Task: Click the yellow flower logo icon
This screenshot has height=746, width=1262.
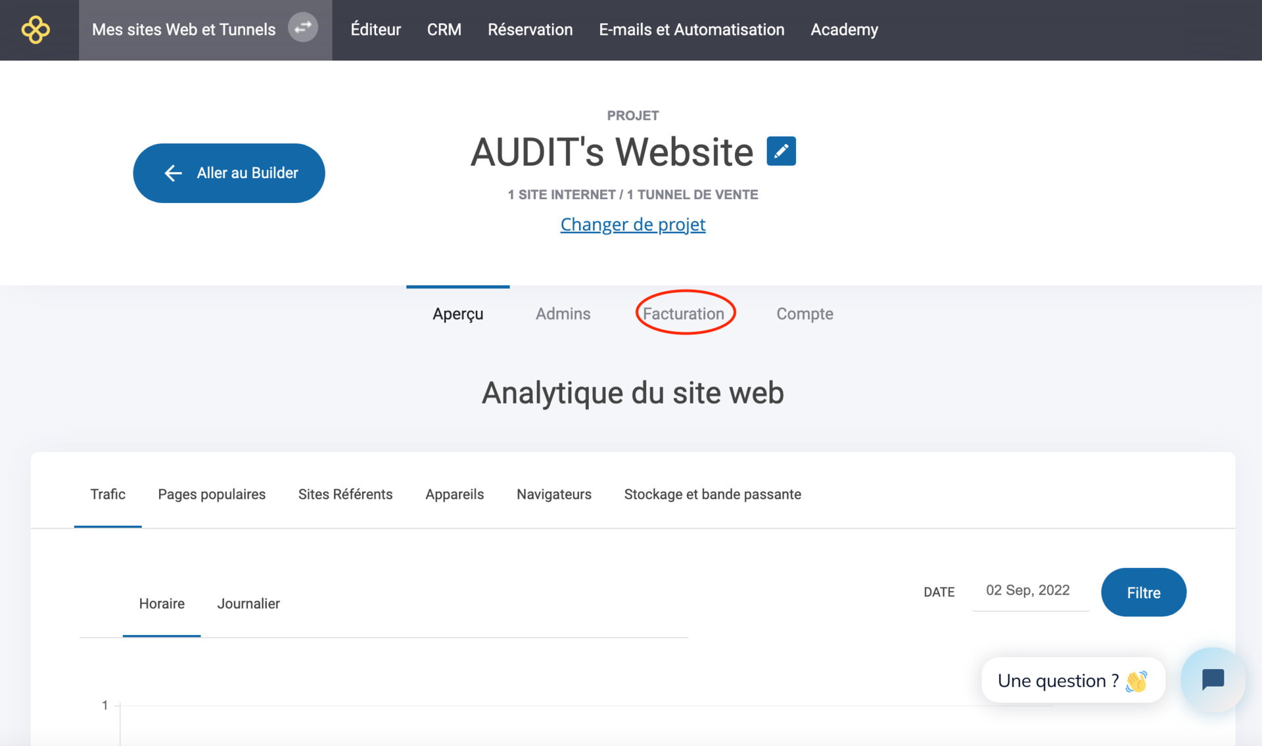Action: pos(35,30)
